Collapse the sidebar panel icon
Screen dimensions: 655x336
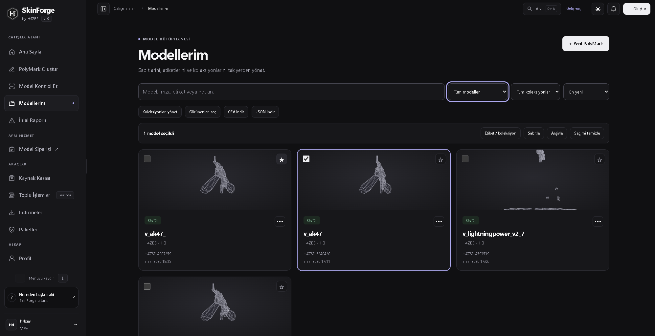103,9
